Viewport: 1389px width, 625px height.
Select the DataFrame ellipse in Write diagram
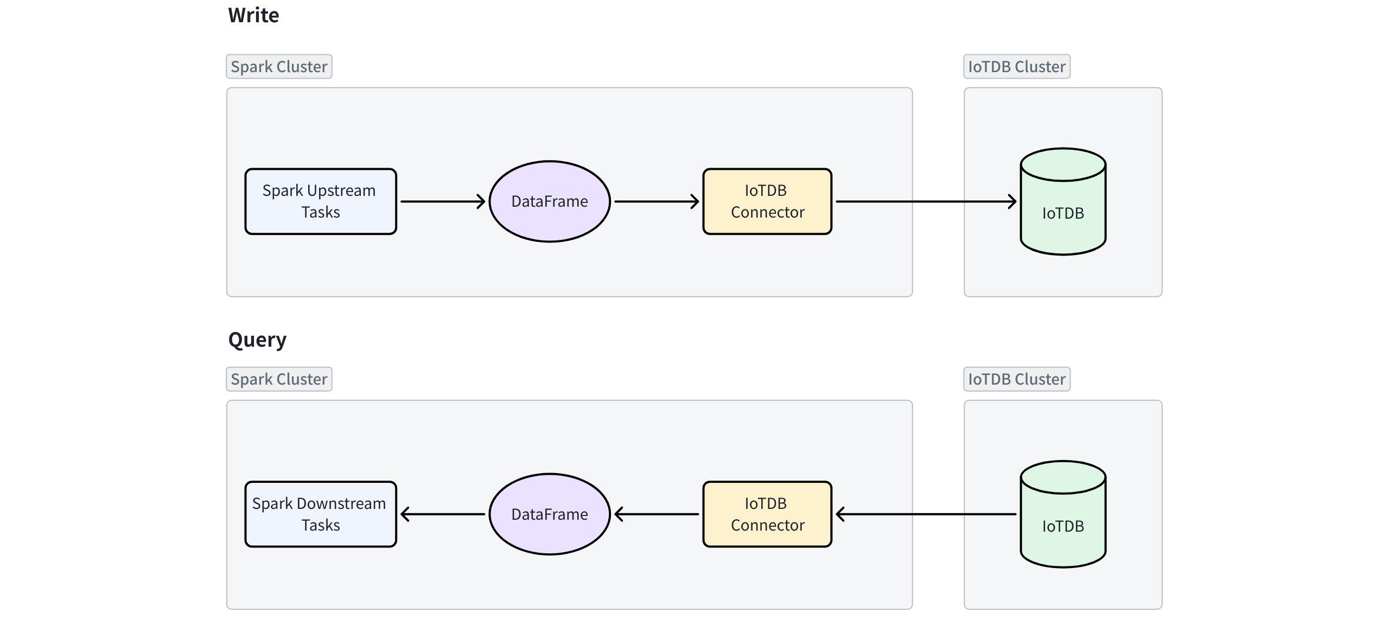pos(550,201)
